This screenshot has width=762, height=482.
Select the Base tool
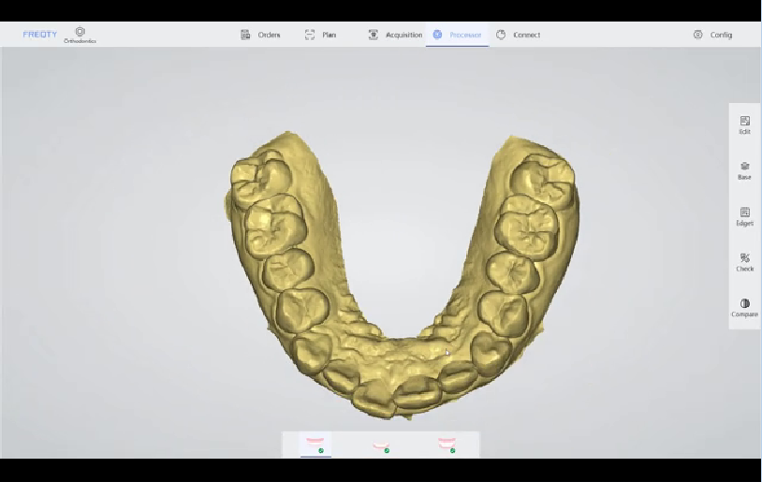coord(744,170)
